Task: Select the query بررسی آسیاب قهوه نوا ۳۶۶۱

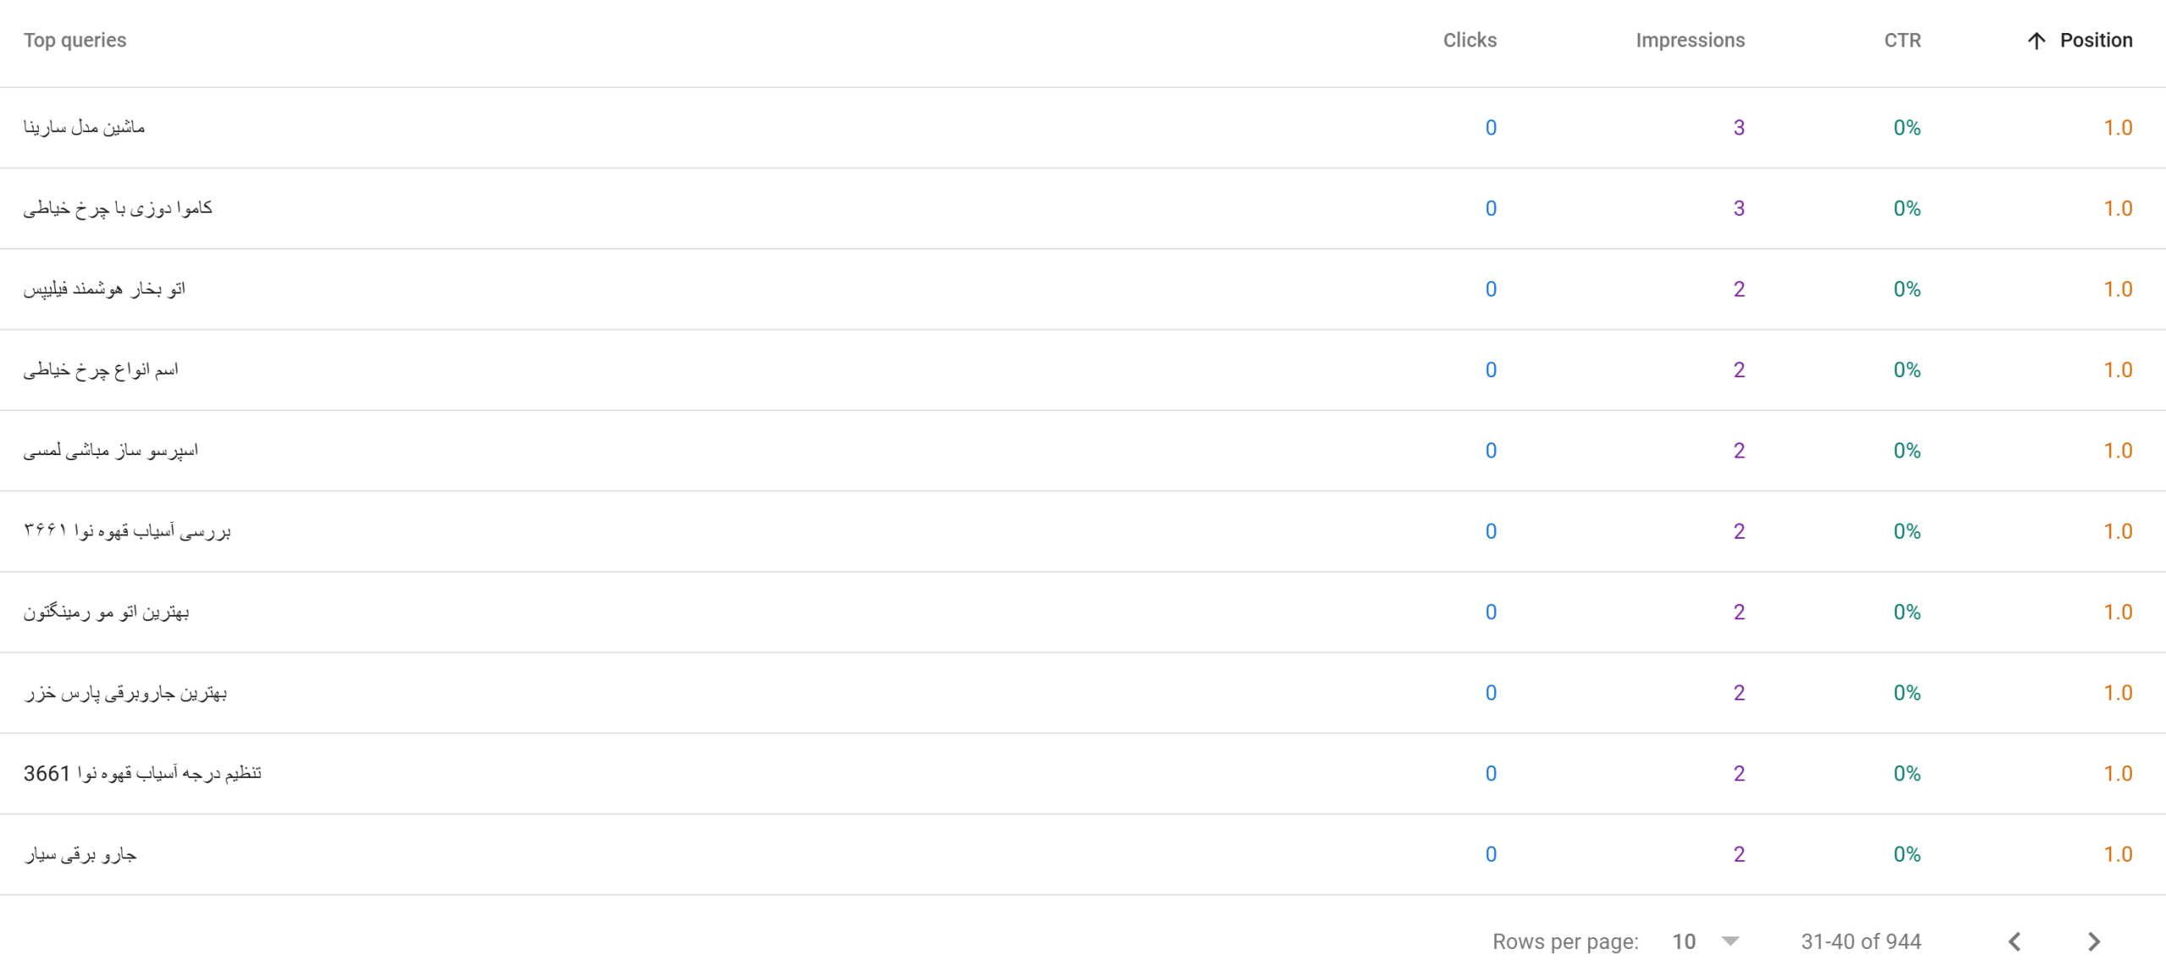Action: (x=127, y=531)
